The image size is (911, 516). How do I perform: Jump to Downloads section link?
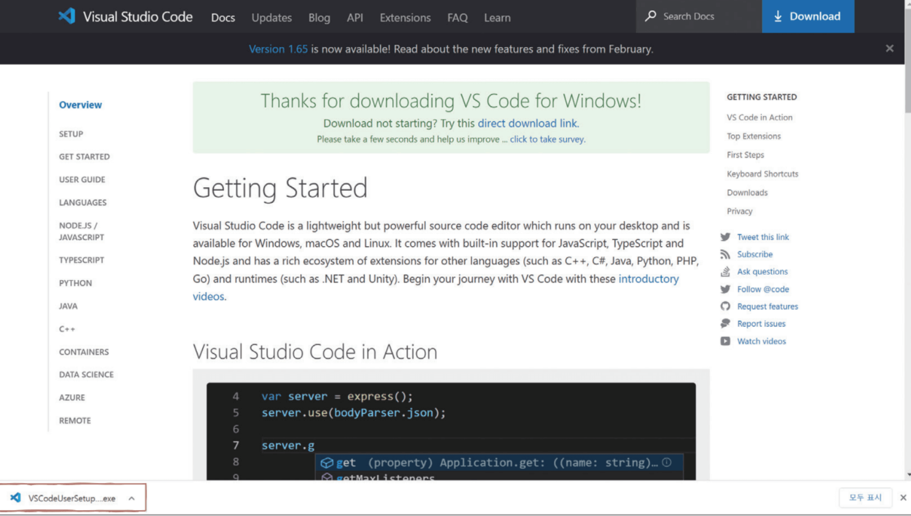coord(747,193)
